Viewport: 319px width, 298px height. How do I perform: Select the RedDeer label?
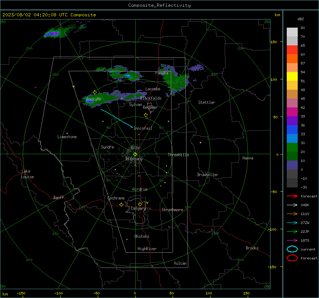click(150, 107)
